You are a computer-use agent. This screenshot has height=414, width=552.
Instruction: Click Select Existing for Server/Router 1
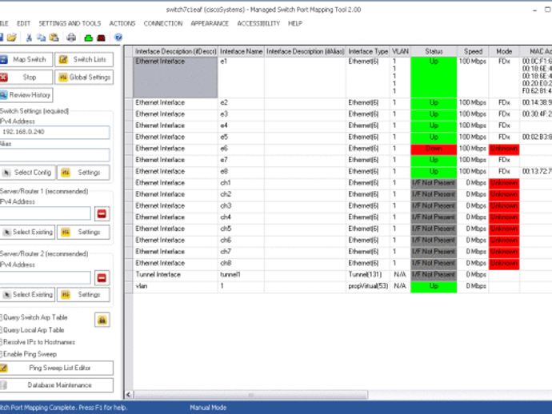[x=27, y=232]
